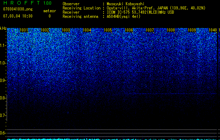
Task: Select the Ogata-vill. Akita-Pref. JAPAN location text
Action: tap(156, 8)
